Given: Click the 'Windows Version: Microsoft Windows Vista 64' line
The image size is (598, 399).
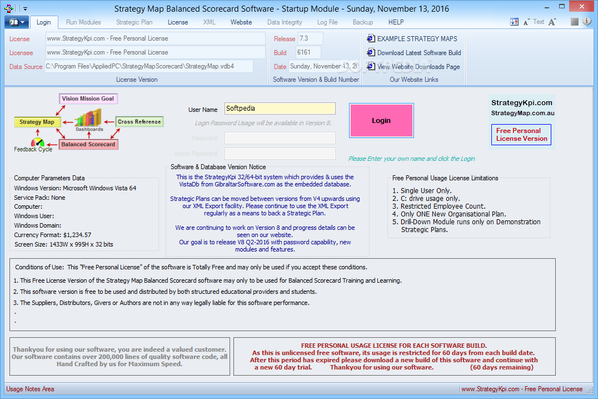Looking at the screenshot, I should point(75,188).
